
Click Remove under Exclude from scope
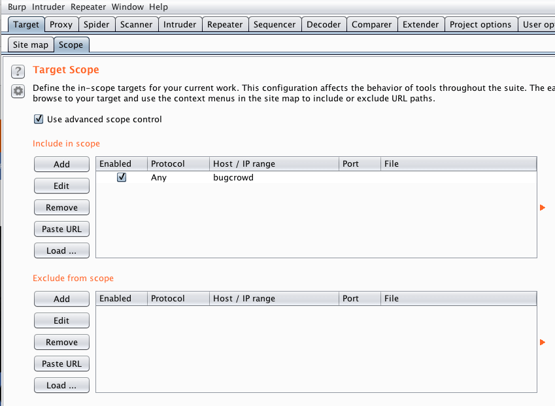(61, 343)
